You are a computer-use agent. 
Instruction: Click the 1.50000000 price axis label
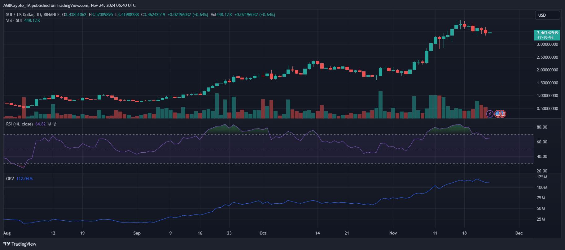(548, 83)
